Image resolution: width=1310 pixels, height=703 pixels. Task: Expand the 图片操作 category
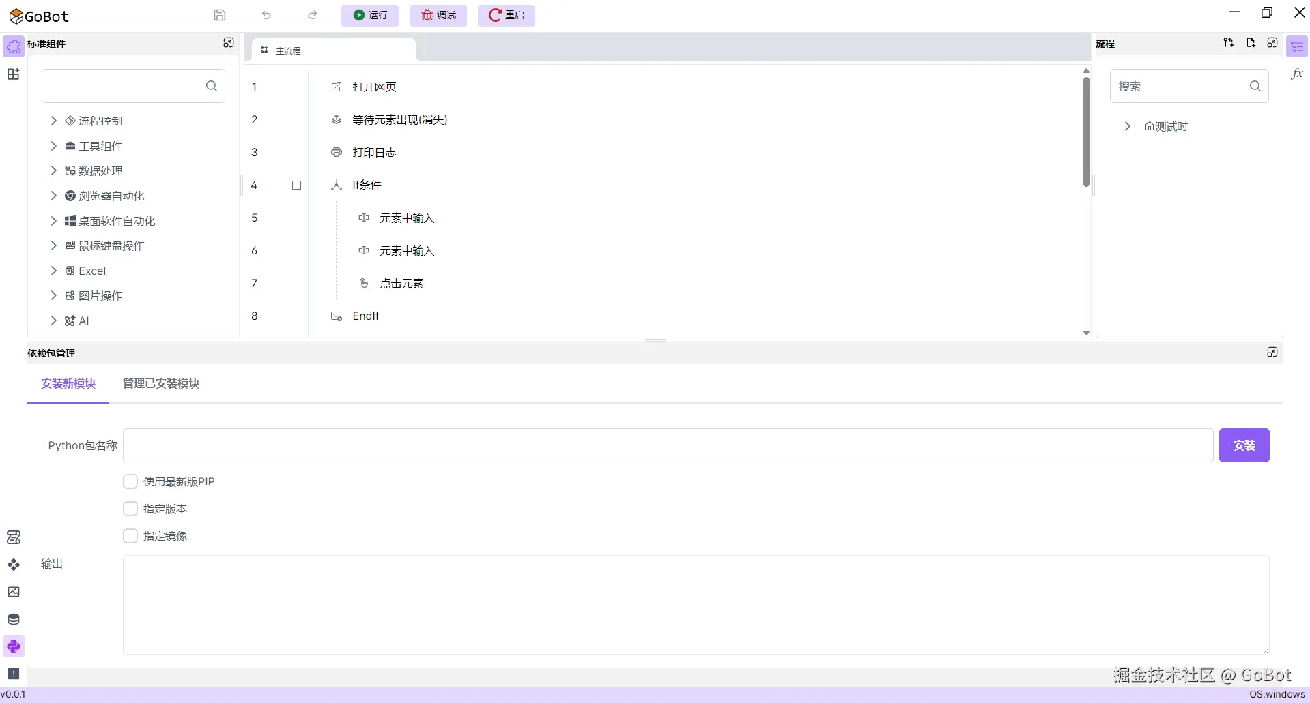click(54, 295)
